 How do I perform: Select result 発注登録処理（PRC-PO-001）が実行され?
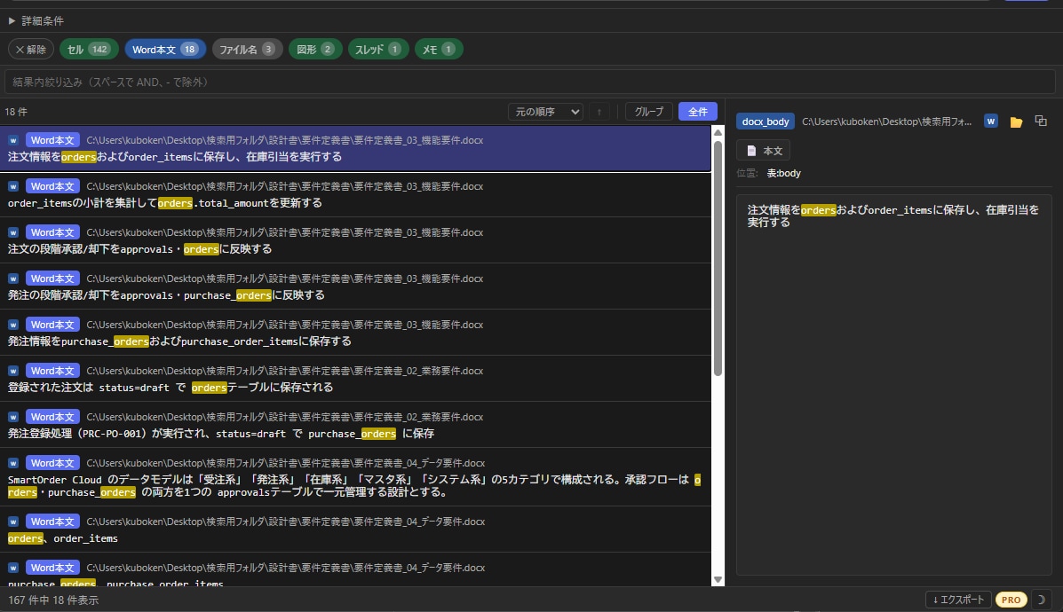355,425
